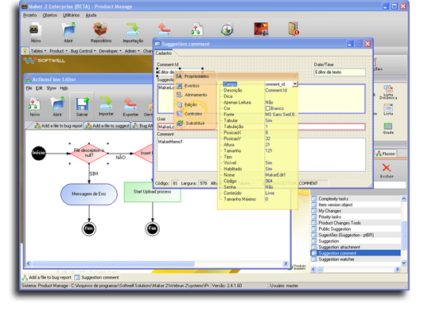This screenshot has width=428, height=312.
Task: Click the exit door icon in main toolbar
Action: 294,29
